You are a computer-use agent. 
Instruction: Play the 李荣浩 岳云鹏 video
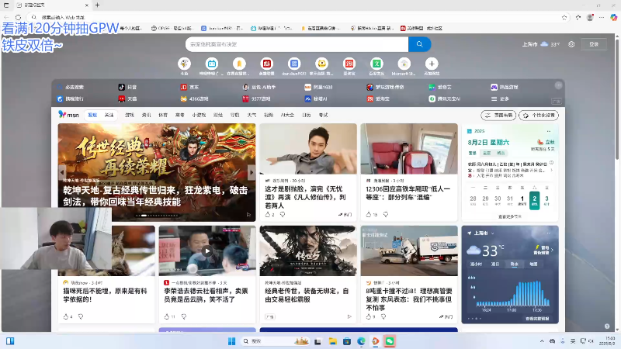pos(207,251)
